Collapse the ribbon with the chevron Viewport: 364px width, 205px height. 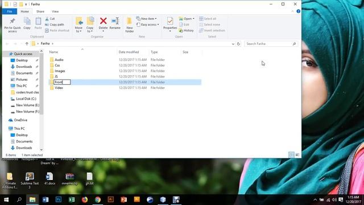pyautogui.click(x=292, y=11)
